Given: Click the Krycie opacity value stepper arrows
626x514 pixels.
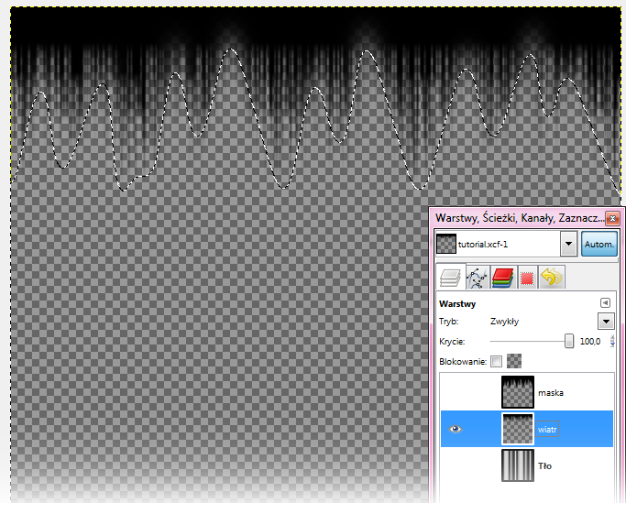Looking at the screenshot, I should 612,341.
